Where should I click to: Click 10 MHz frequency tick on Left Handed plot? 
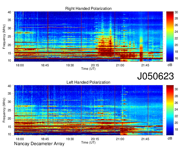[x=9, y=134]
